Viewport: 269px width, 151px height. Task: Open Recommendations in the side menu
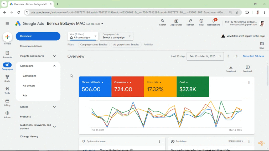coord(31,46)
